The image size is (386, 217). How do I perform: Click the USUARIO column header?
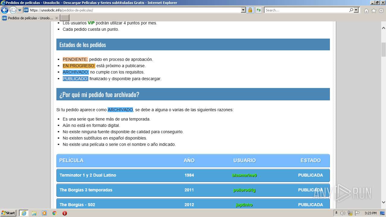(245, 160)
